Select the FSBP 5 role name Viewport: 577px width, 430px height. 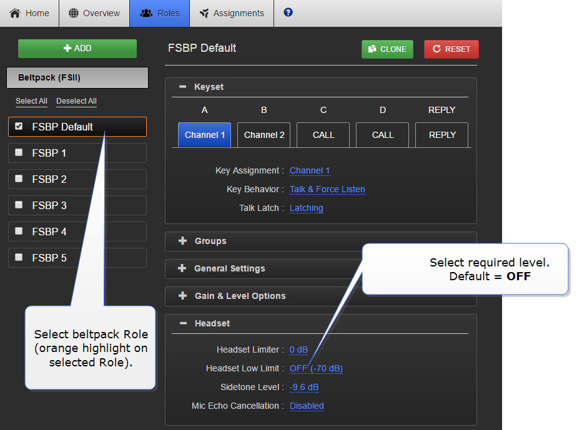[49, 258]
